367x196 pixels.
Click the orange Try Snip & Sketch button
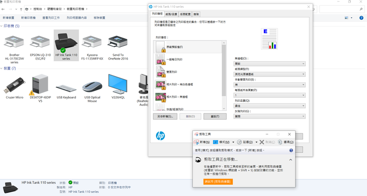[x=218, y=182]
